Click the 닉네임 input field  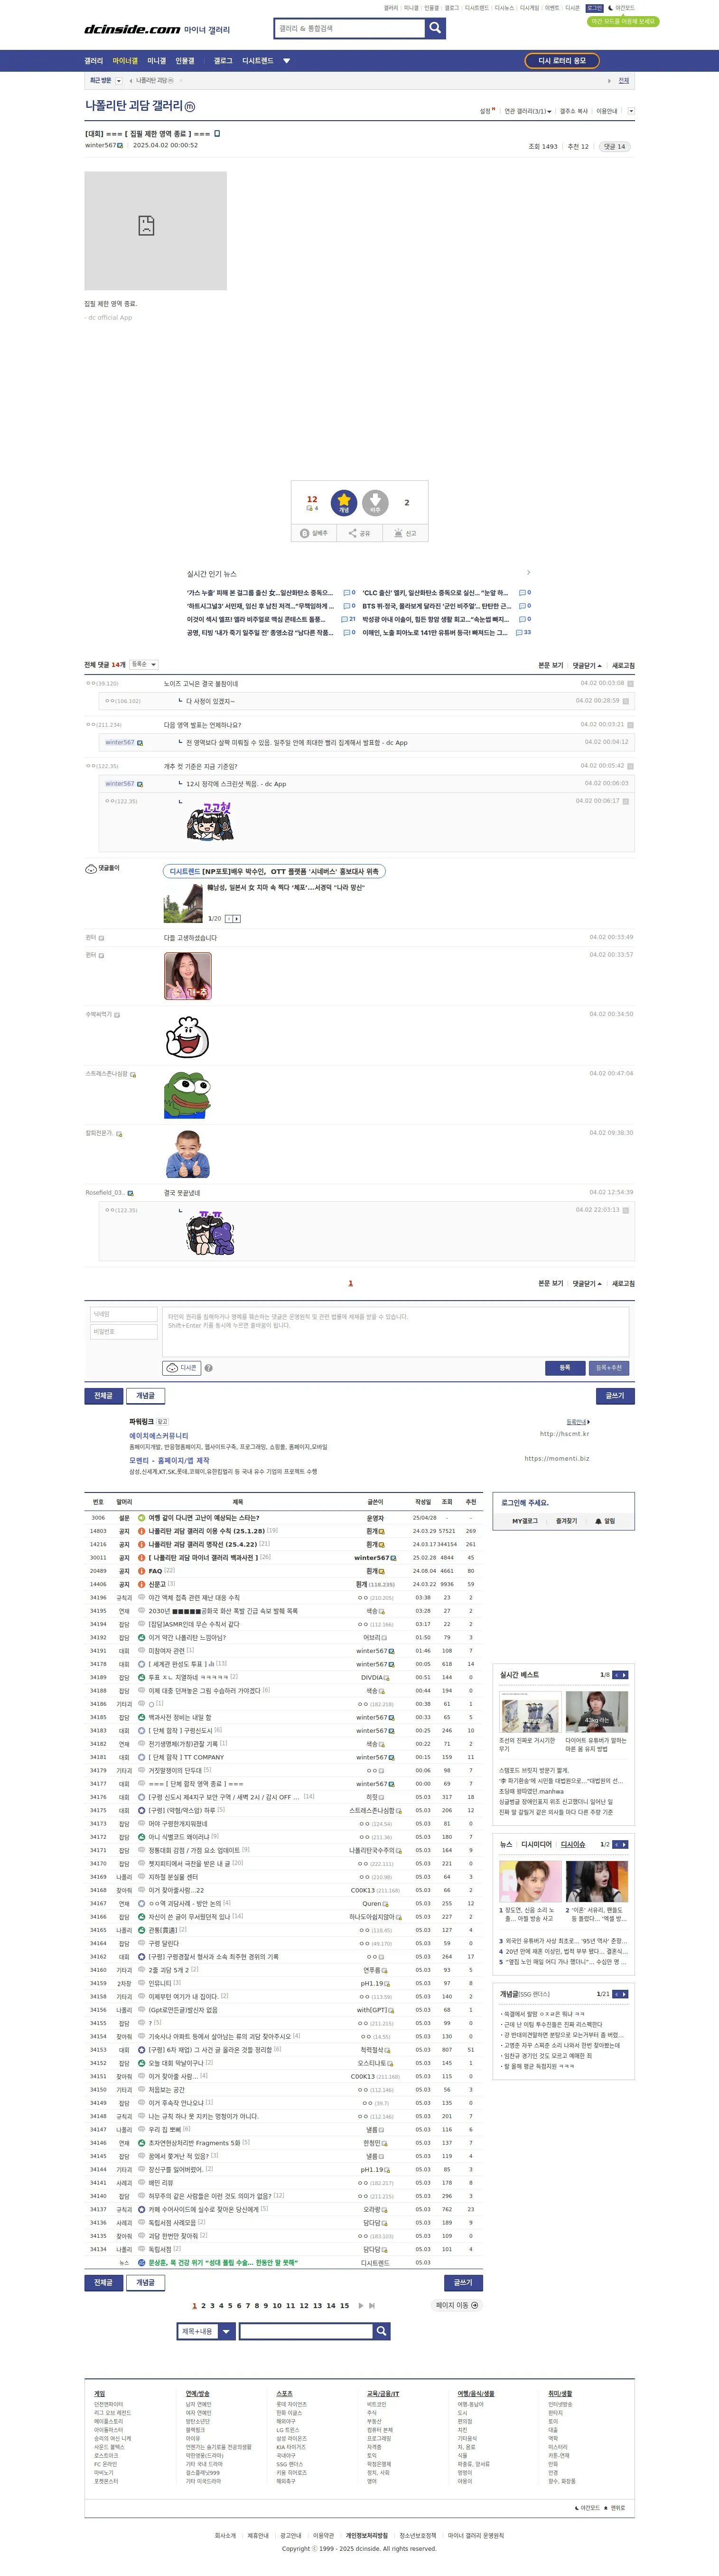click(124, 1314)
